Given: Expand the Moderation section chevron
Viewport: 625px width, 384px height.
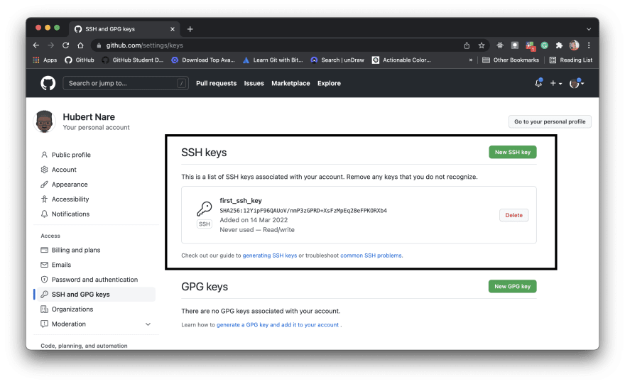Looking at the screenshot, I should 148,324.
